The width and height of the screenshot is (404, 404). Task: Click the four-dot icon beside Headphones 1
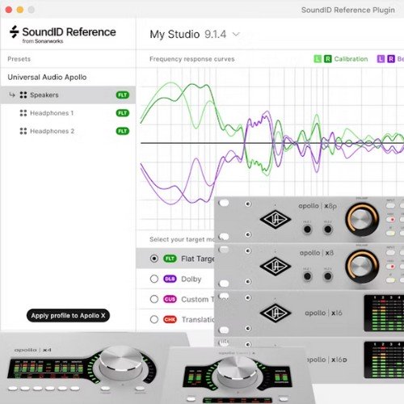pyautogui.click(x=23, y=113)
